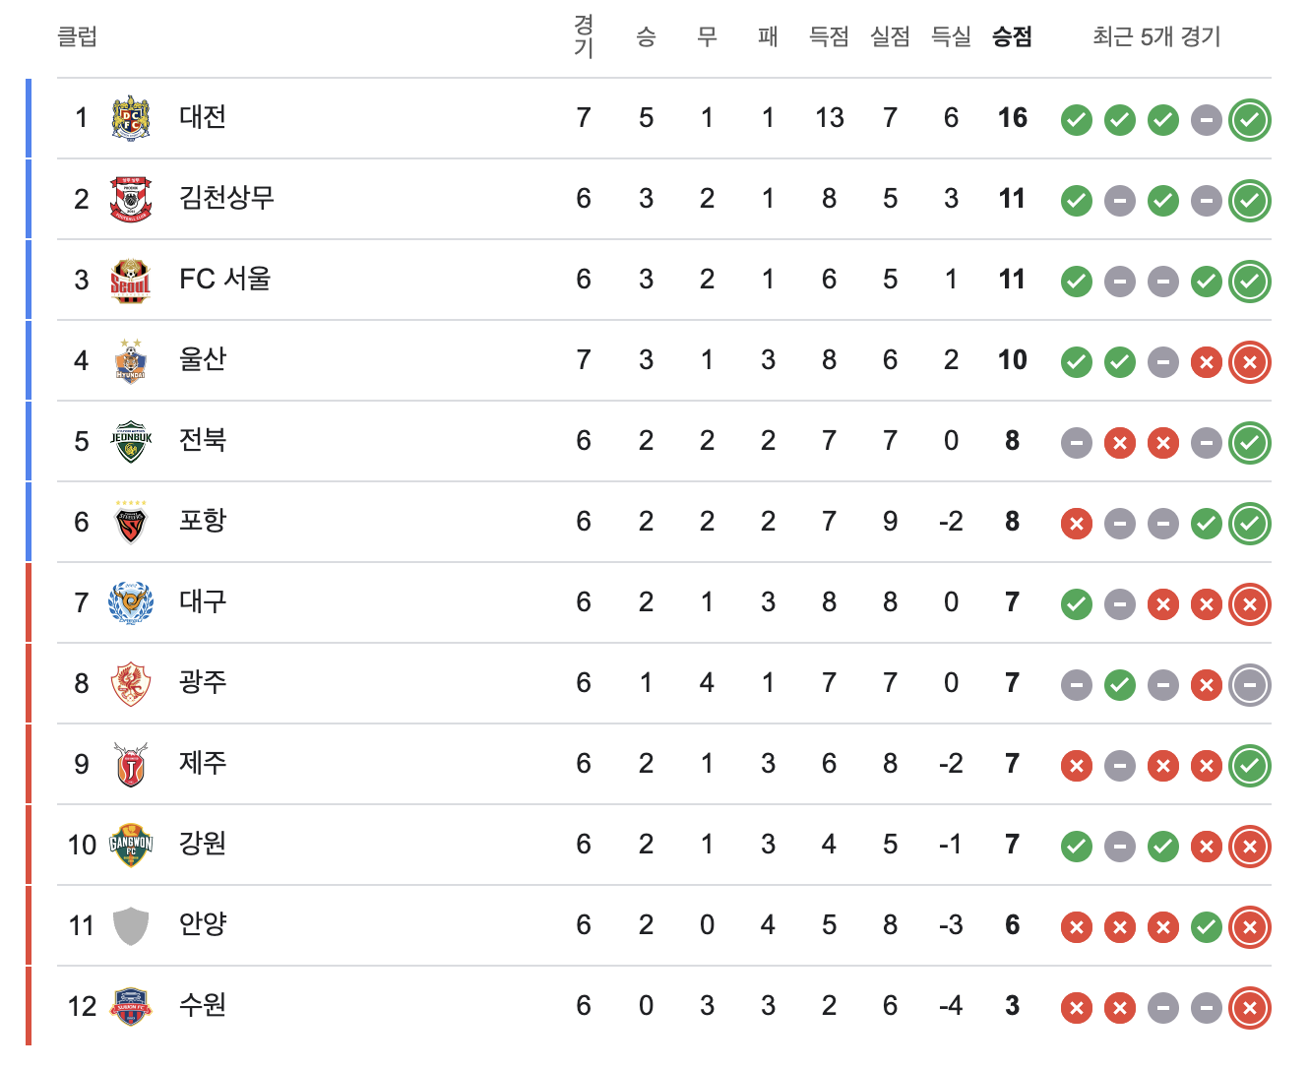Click the gray placeholder shield for 안양
The image size is (1309, 1070).
[131, 926]
